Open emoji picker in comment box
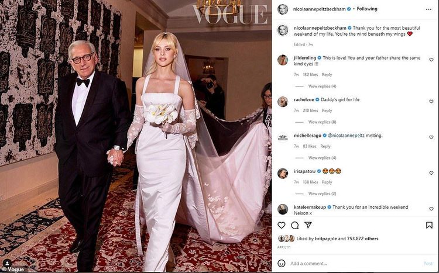Viewport: 439px width, 273px height. (282, 263)
